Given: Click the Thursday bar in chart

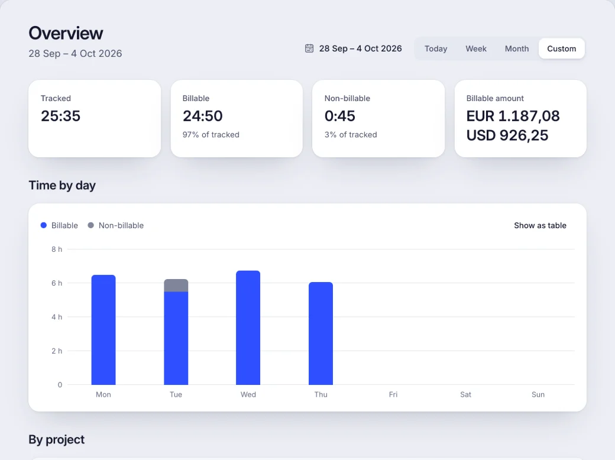Looking at the screenshot, I should pyautogui.click(x=321, y=333).
